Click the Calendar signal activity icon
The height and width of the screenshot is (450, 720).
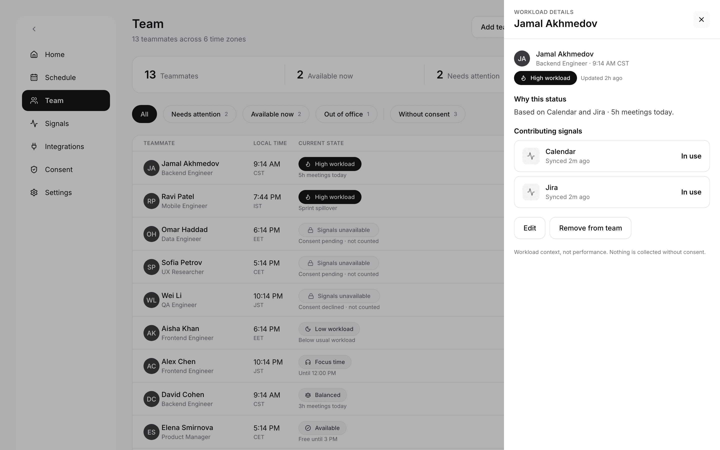[x=531, y=156]
